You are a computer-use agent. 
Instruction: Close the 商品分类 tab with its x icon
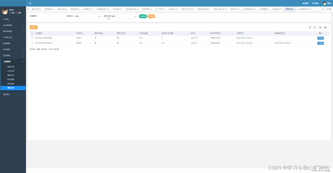tap(66, 9)
